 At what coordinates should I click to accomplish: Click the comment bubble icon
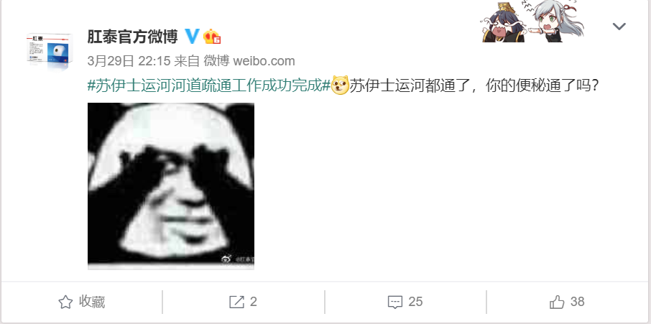point(394,302)
